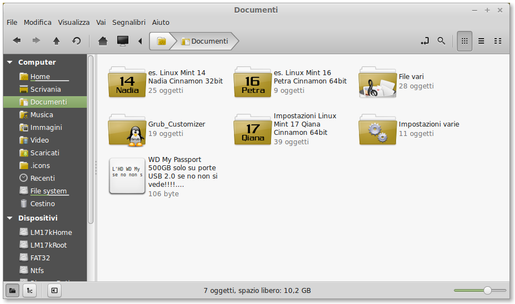This screenshot has width=515, height=304.
Task: Click the 'Grub_Customizer' file name label
Action: click(176, 124)
